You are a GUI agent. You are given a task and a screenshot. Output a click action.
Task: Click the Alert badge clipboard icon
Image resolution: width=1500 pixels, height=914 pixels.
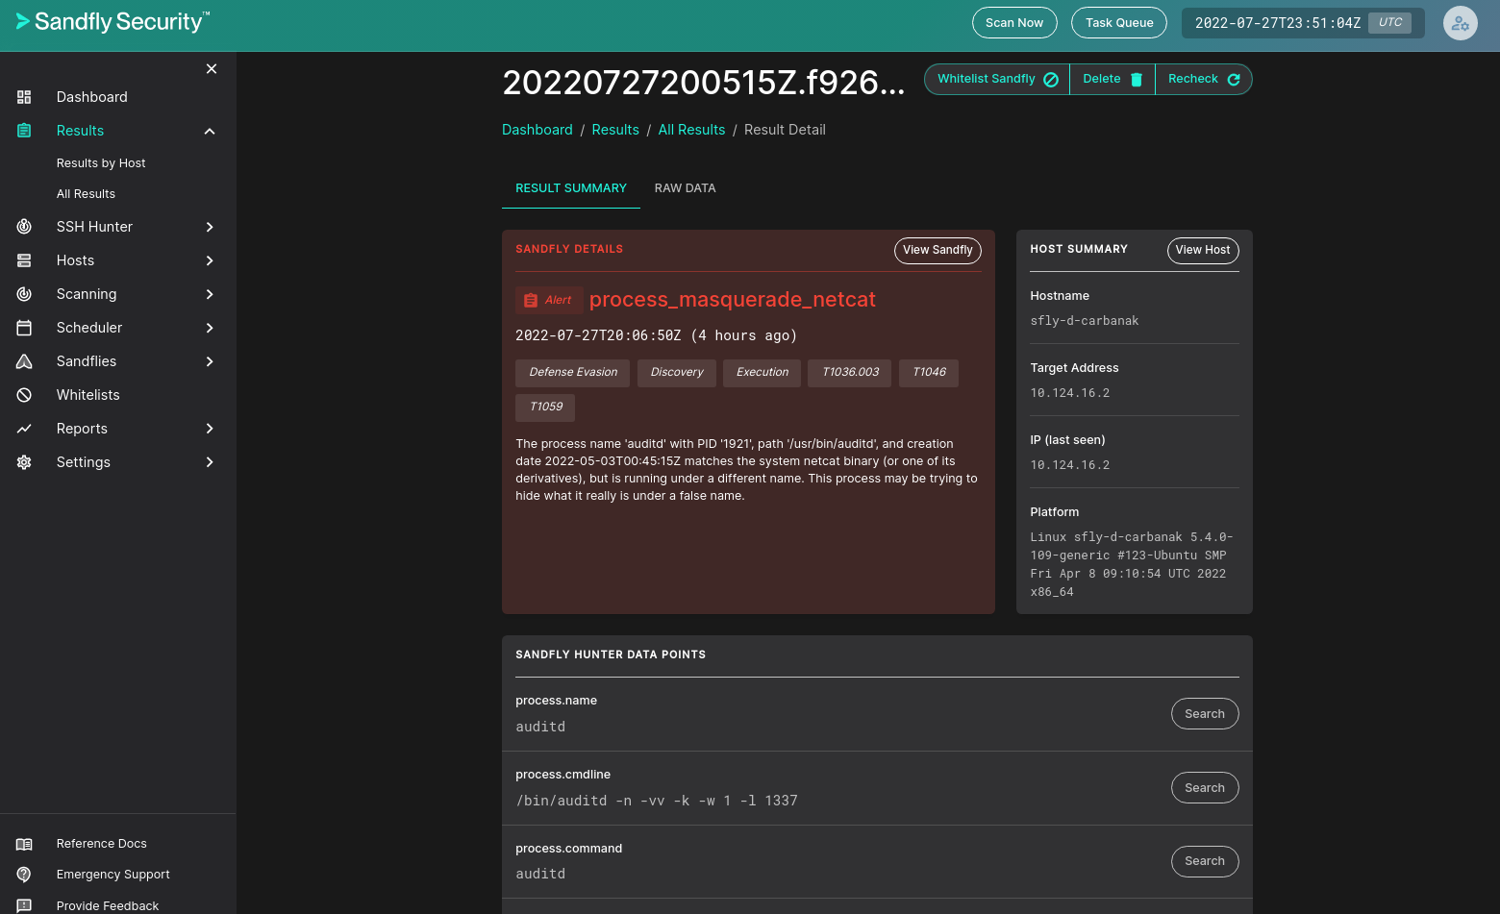[531, 301]
